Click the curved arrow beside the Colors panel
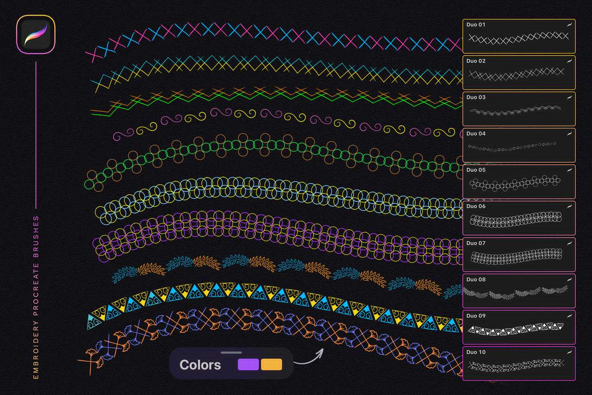The width and height of the screenshot is (592, 395). coord(309,357)
